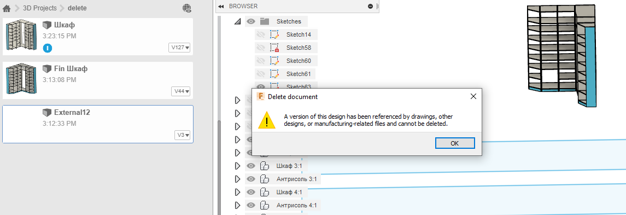The image size is (626, 215).
Task: Hide the Sketches folder with eye icon
Action: coord(251,21)
